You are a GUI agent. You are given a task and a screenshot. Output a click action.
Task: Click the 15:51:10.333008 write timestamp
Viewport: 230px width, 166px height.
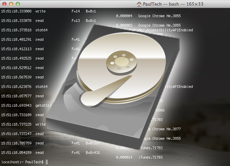coord(16,11)
